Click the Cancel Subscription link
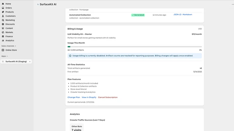The image size is (234, 131). pos(108,97)
